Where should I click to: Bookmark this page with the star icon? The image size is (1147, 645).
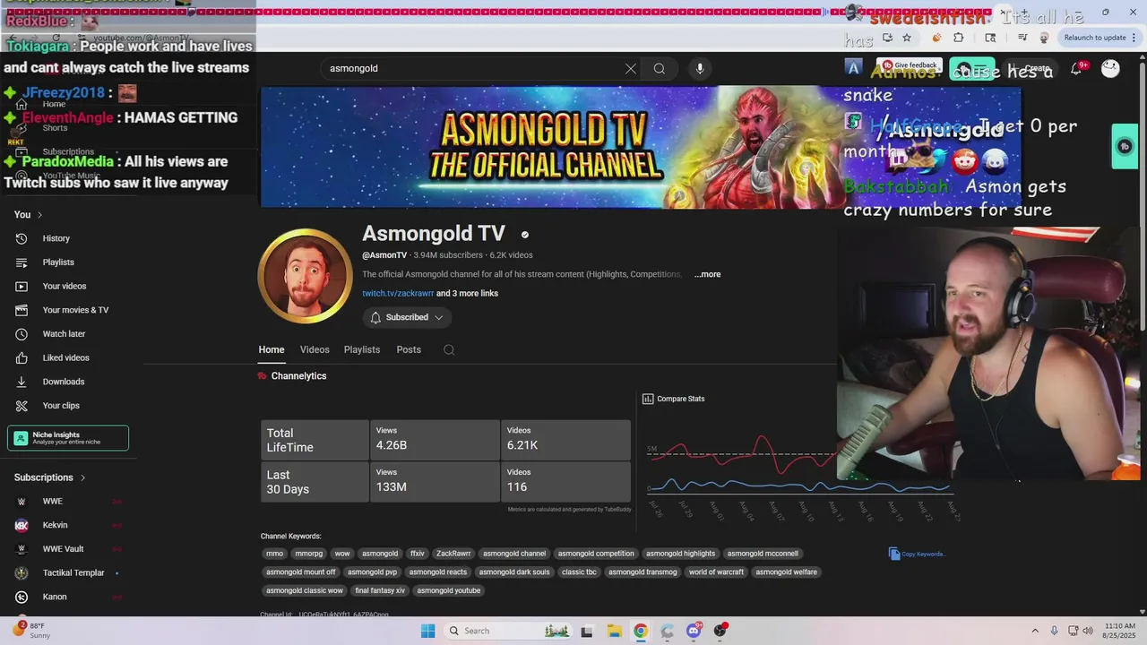coord(907,38)
